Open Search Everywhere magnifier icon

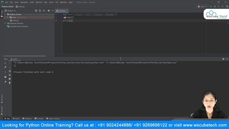[x=227, y=6]
